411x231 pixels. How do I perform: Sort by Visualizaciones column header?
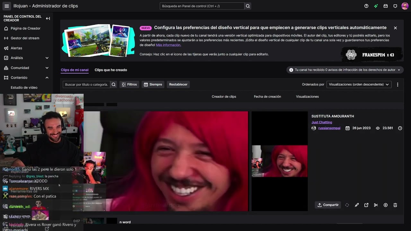coord(307,97)
